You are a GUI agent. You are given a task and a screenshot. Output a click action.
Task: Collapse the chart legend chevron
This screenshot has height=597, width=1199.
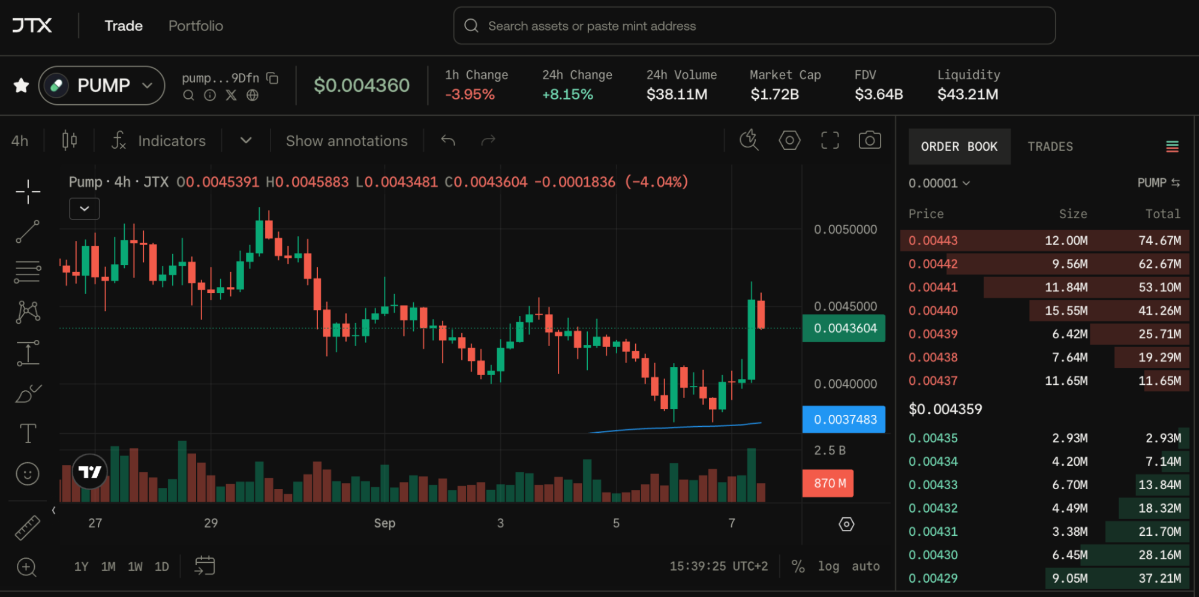pyautogui.click(x=85, y=209)
